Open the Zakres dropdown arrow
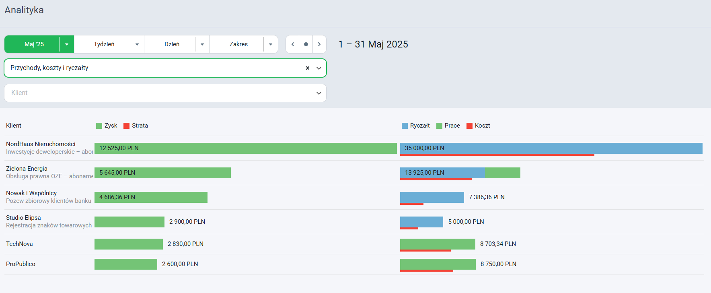Screen dimensions: 711x293 pyautogui.click(x=271, y=44)
